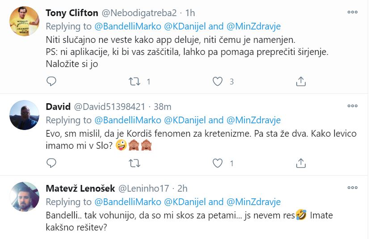This screenshot has width=370, height=239.
Task: Expand more options on Matevž Lenošek's tweet
Action: click(353, 188)
